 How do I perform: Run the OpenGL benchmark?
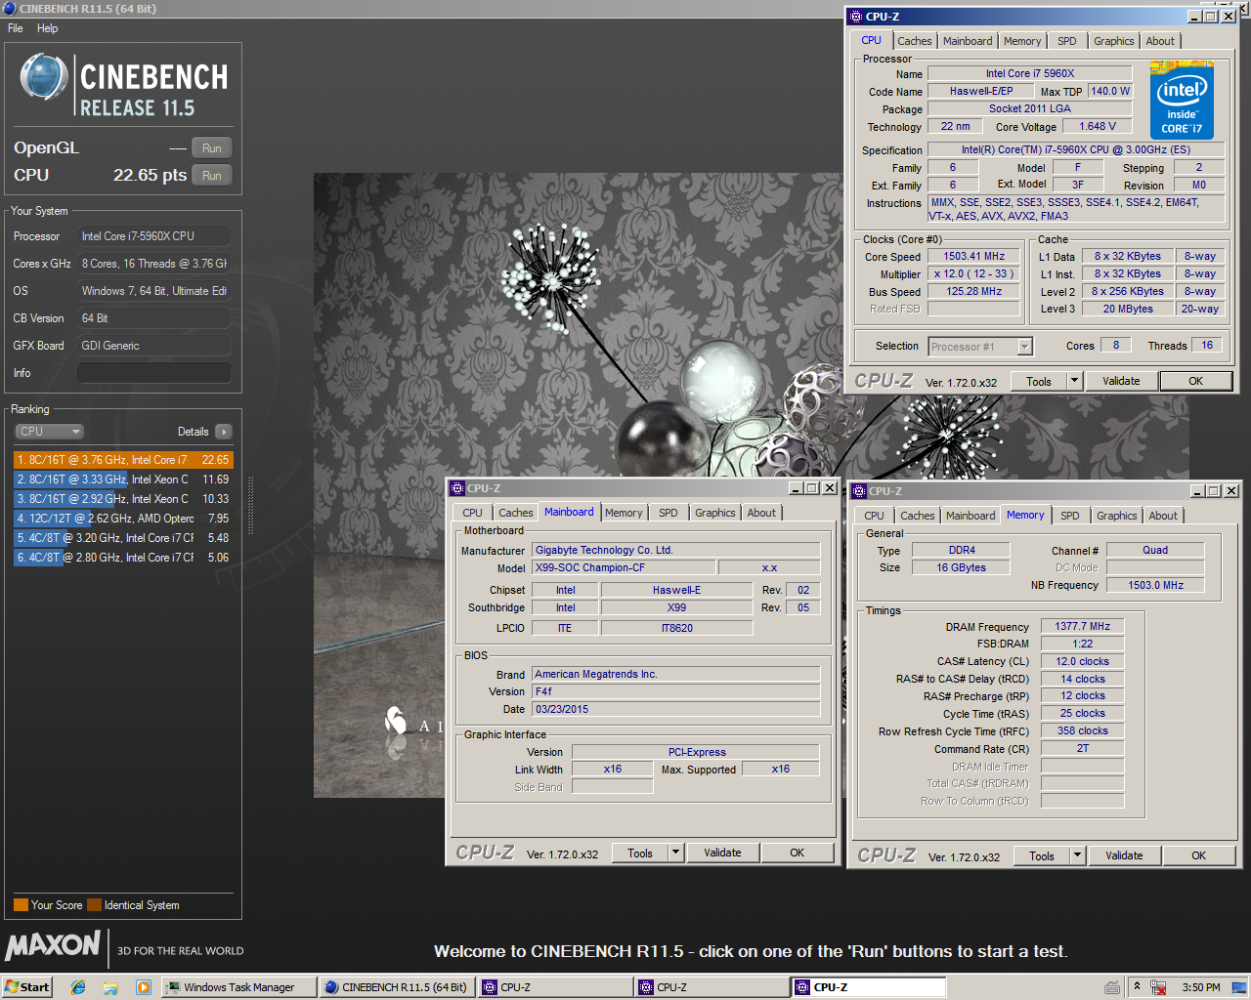212,148
